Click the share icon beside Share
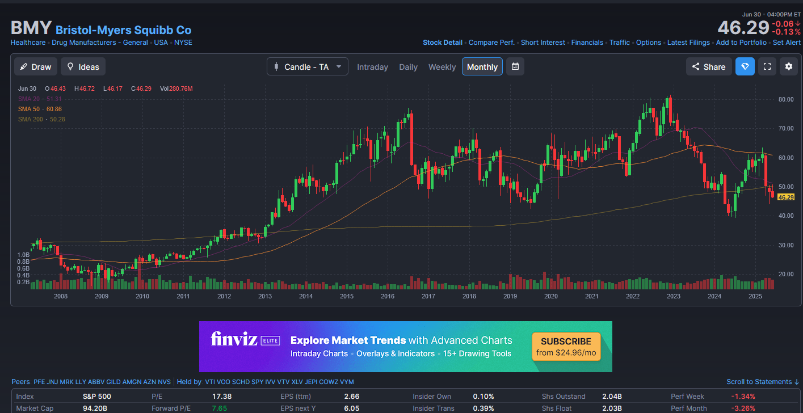Image resolution: width=803 pixels, height=413 pixels. pos(695,66)
